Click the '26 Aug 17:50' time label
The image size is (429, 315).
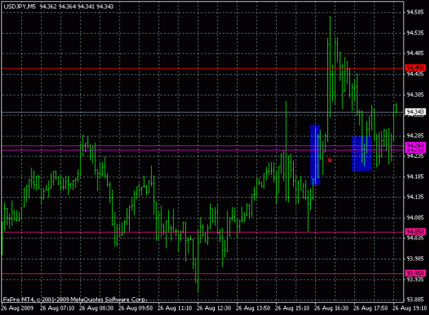(371, 308)
